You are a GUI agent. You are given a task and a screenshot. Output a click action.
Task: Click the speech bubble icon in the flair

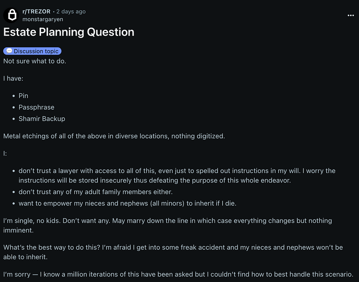(9, 51)
